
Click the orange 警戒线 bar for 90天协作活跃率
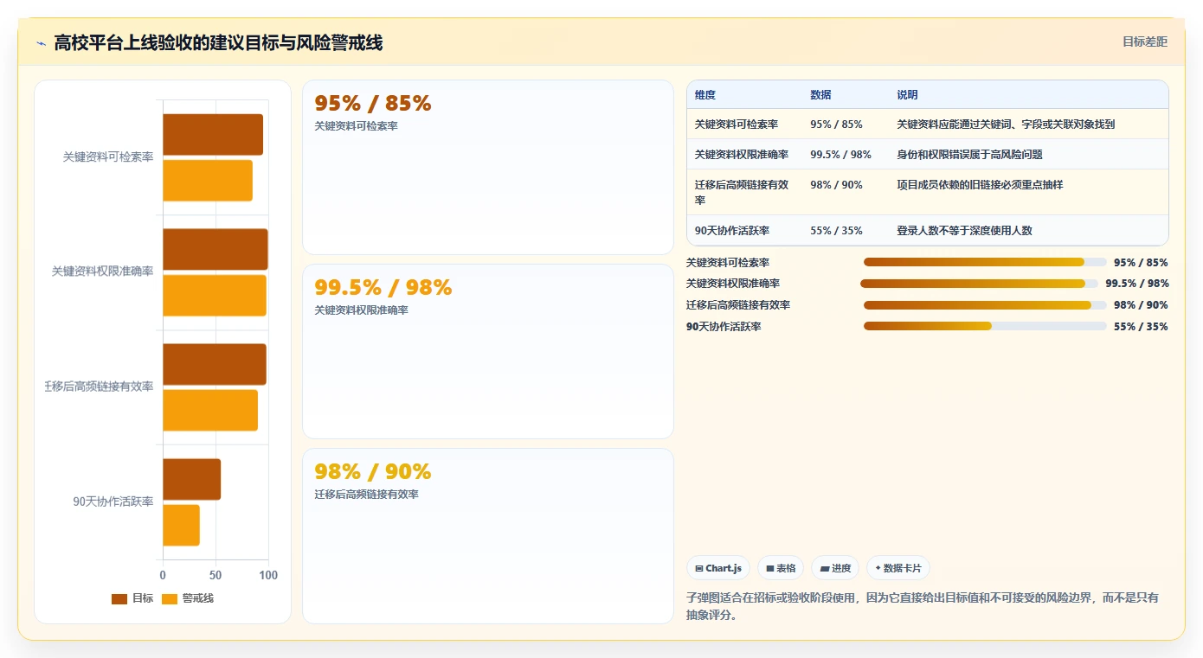pos(181,525)
